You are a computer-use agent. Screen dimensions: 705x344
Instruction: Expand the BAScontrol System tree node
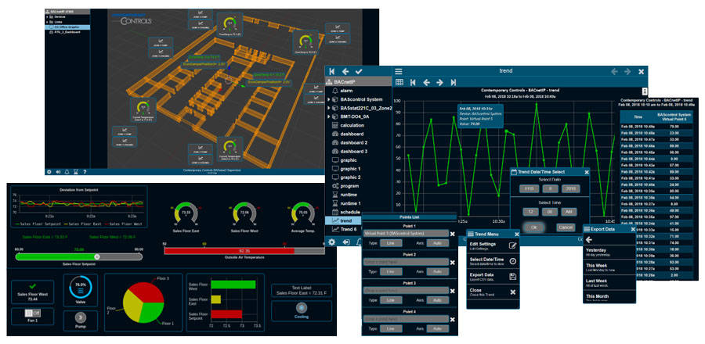[x=329, y=99]
